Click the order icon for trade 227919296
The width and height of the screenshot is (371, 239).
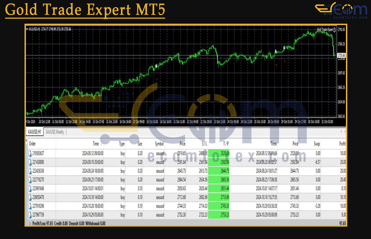[x=29, y=206]
